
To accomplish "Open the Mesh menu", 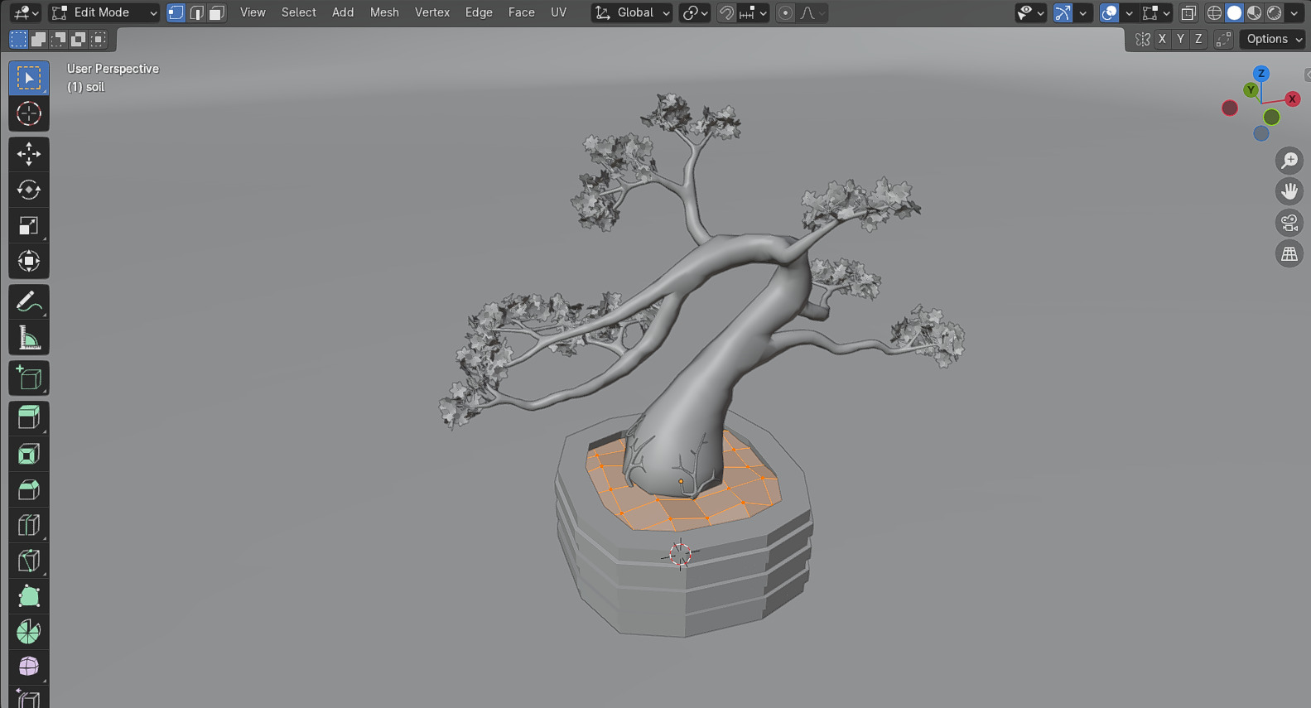I will click(384, 12).
